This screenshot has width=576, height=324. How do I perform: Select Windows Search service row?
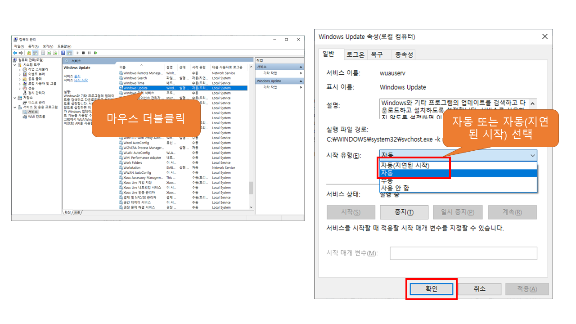(x=183, y=78)
